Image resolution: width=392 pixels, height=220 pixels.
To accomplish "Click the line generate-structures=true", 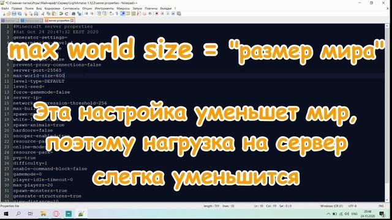I will click(x=47, y=196).
